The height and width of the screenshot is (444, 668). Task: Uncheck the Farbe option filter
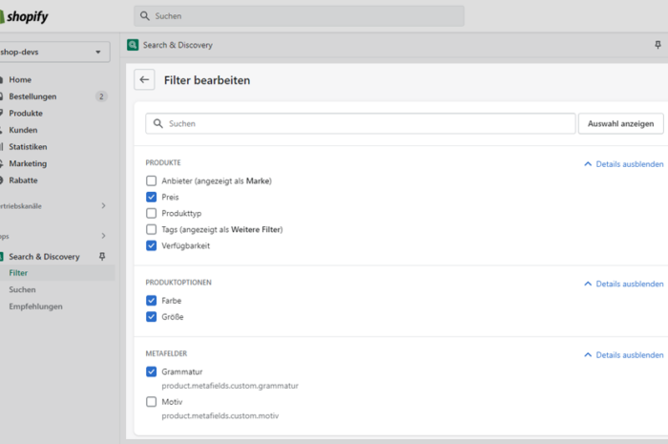(151, 301)
